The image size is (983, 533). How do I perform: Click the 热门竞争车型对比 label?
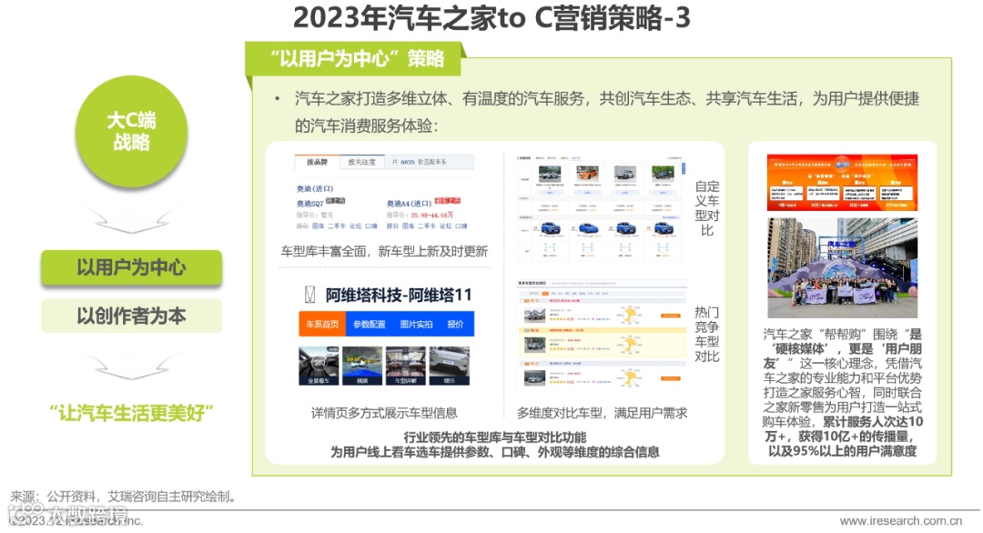[x=706, y=335]
